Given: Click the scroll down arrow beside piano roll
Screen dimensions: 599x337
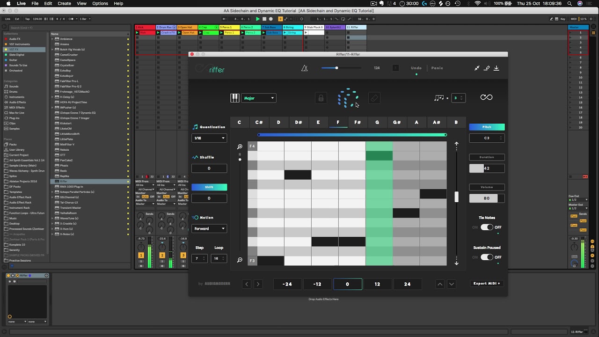Looking at the screenshot, I should tap(457, 262).
